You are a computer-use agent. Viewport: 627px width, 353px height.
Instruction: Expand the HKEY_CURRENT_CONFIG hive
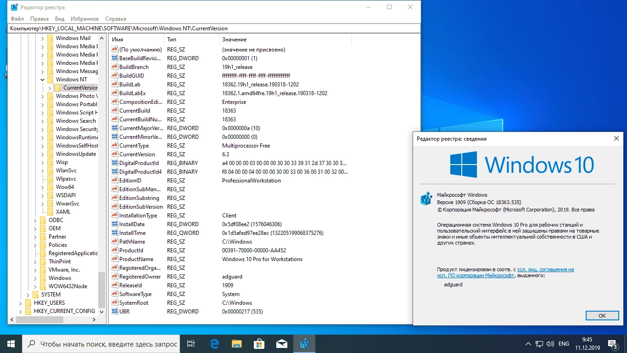(x=21, y=311)
